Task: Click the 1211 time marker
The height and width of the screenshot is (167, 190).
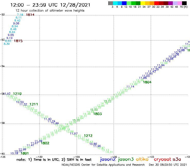Action: (34, 104)
